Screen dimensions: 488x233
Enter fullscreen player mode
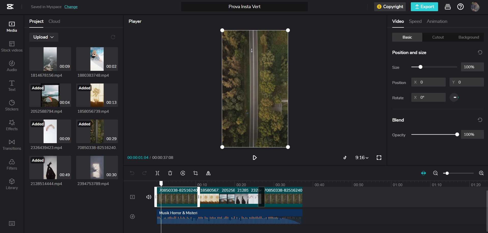pos(379,158)
